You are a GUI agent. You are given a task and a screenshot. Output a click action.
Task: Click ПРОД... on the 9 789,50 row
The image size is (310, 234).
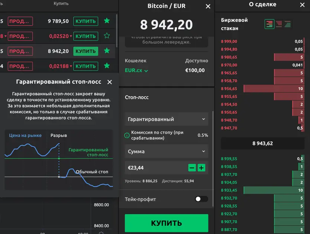(20, 21)
